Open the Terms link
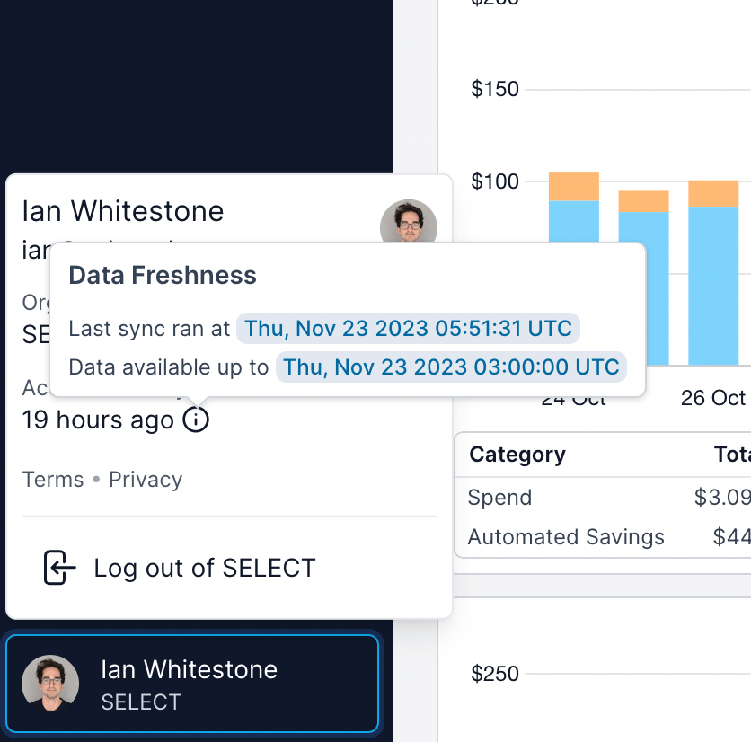Image resolution: width=751 pixels, height=742 pixels. tap(53, 480)
